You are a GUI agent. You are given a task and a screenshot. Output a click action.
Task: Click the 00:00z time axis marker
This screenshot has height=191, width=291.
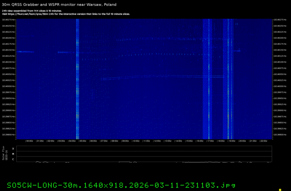[29, 141]
